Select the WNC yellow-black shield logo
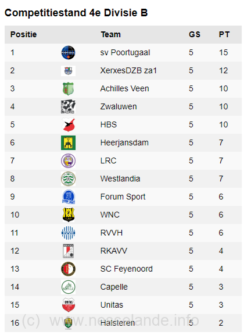Image resolution: width=251 pixels, height=335 pixels. coord(69,215)
